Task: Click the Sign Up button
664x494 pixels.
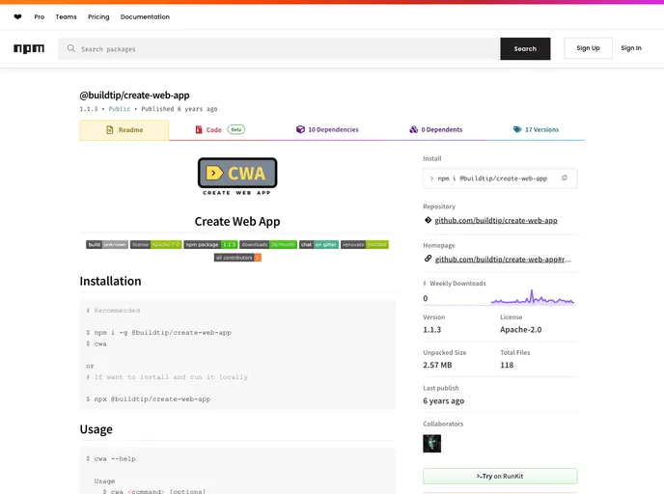Action: pyautogui.click(x=588, y=48)
